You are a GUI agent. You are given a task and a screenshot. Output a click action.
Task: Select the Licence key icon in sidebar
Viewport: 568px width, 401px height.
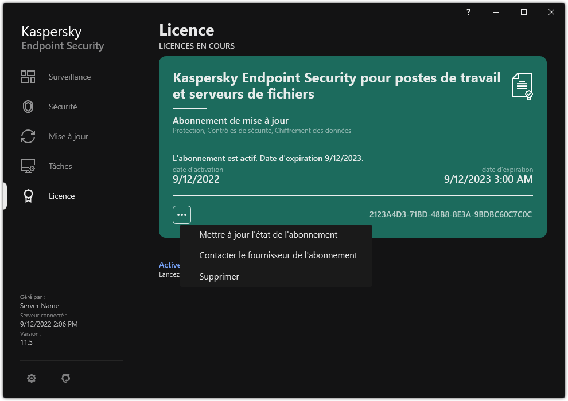[28, 196]
